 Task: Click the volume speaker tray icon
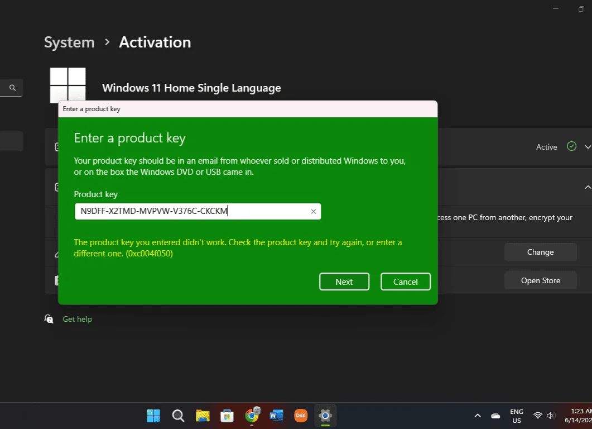point(550,416)
